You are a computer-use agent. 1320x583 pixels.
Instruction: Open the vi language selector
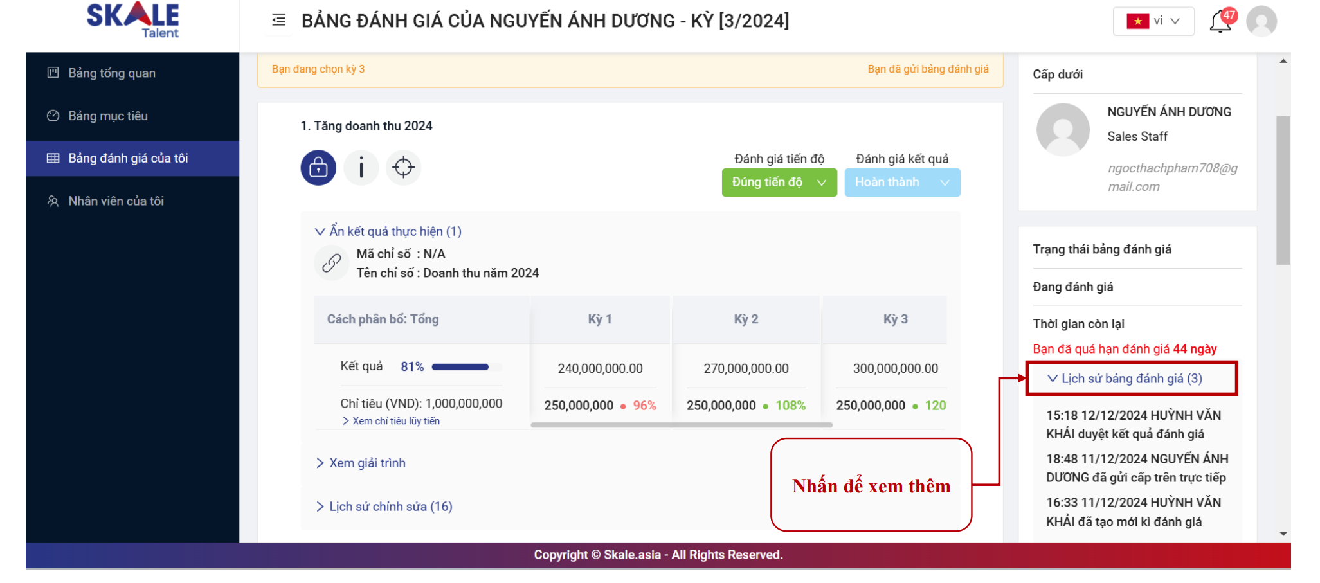click(1153, 21)
